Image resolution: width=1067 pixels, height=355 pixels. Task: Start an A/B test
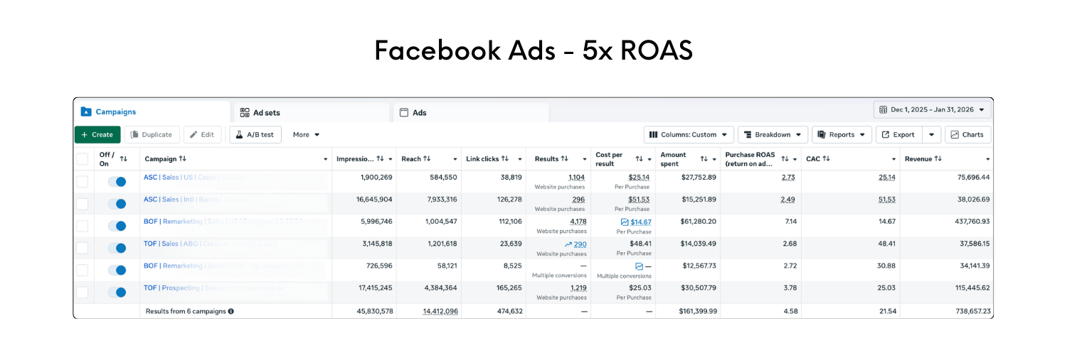pos(255,134)
